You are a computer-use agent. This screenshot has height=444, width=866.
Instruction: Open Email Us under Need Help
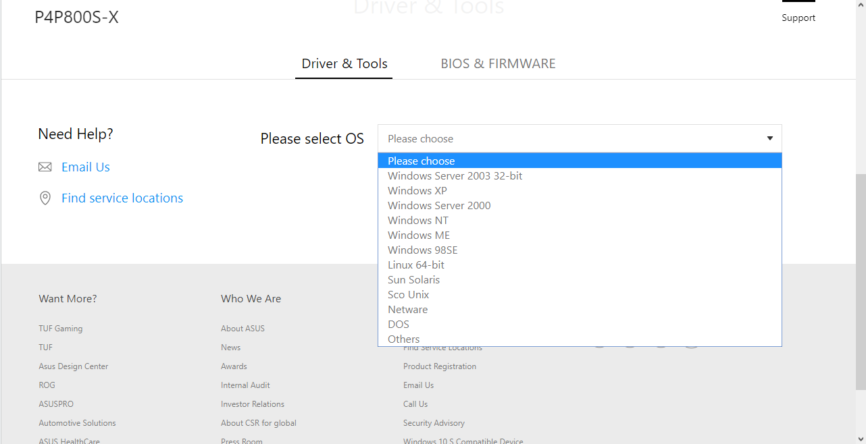(x=86, y=167)
